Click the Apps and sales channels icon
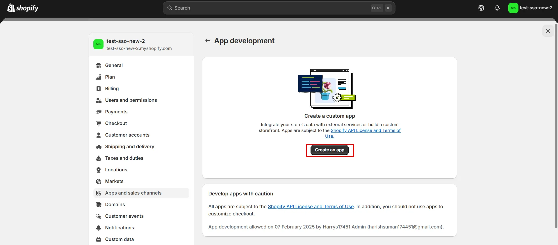The image size is (558, 245). point(99,193)
